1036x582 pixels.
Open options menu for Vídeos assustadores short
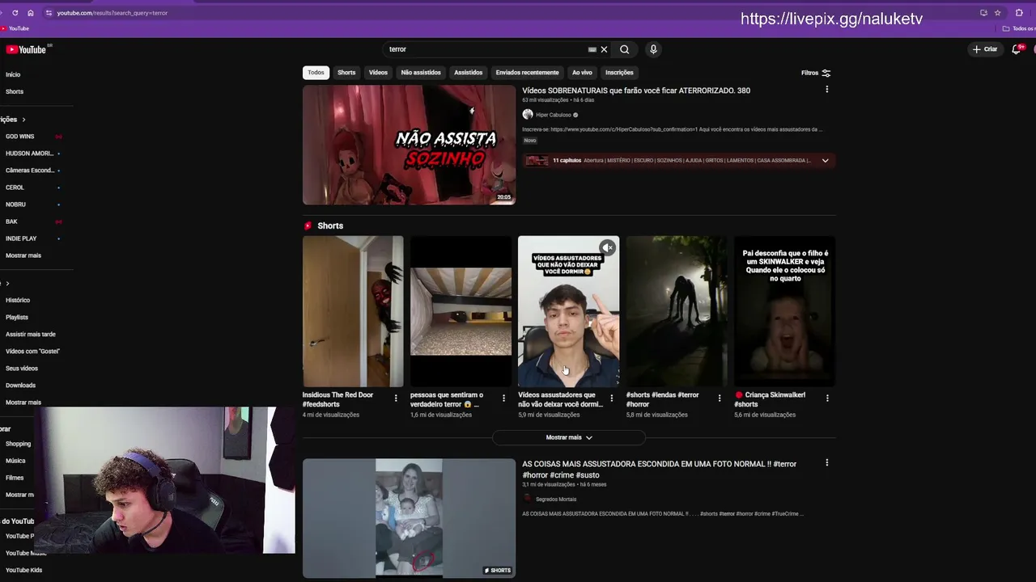pyautogui.click(x=611, y=398)
